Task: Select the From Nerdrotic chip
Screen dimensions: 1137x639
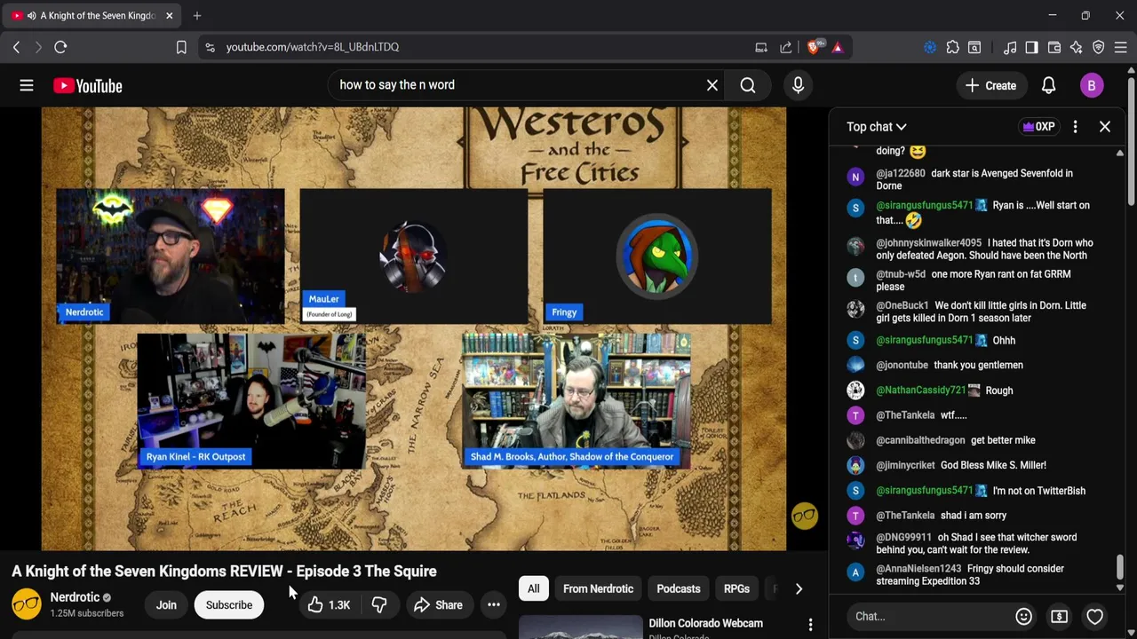Action: (598, 588)
